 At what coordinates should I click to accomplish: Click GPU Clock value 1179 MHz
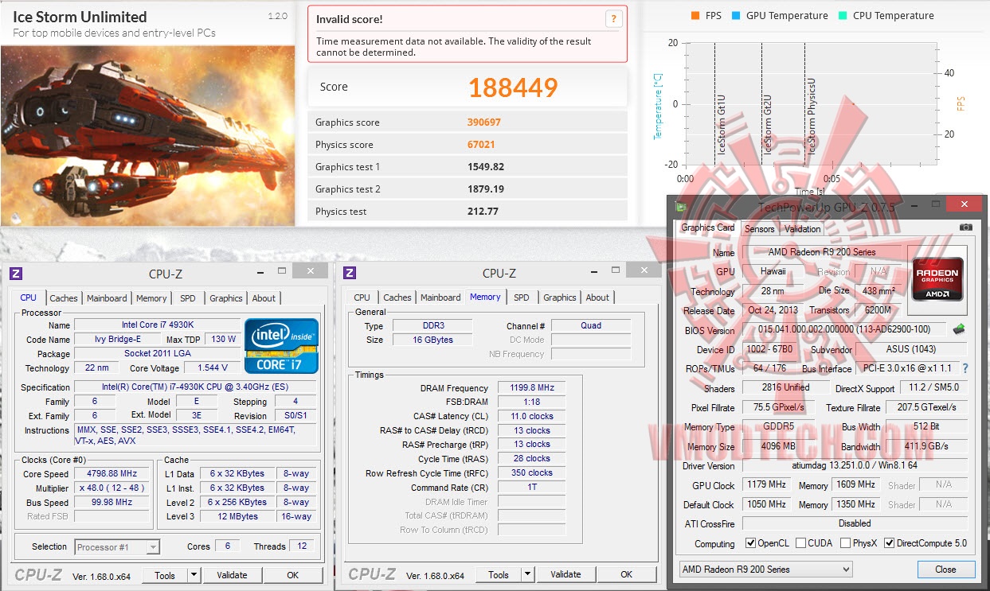click(766, 484)
